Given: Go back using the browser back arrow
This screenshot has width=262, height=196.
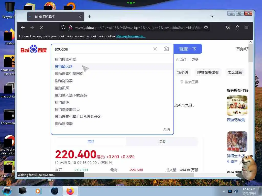Looking at the screenshot, I should (x=23, y=28).
